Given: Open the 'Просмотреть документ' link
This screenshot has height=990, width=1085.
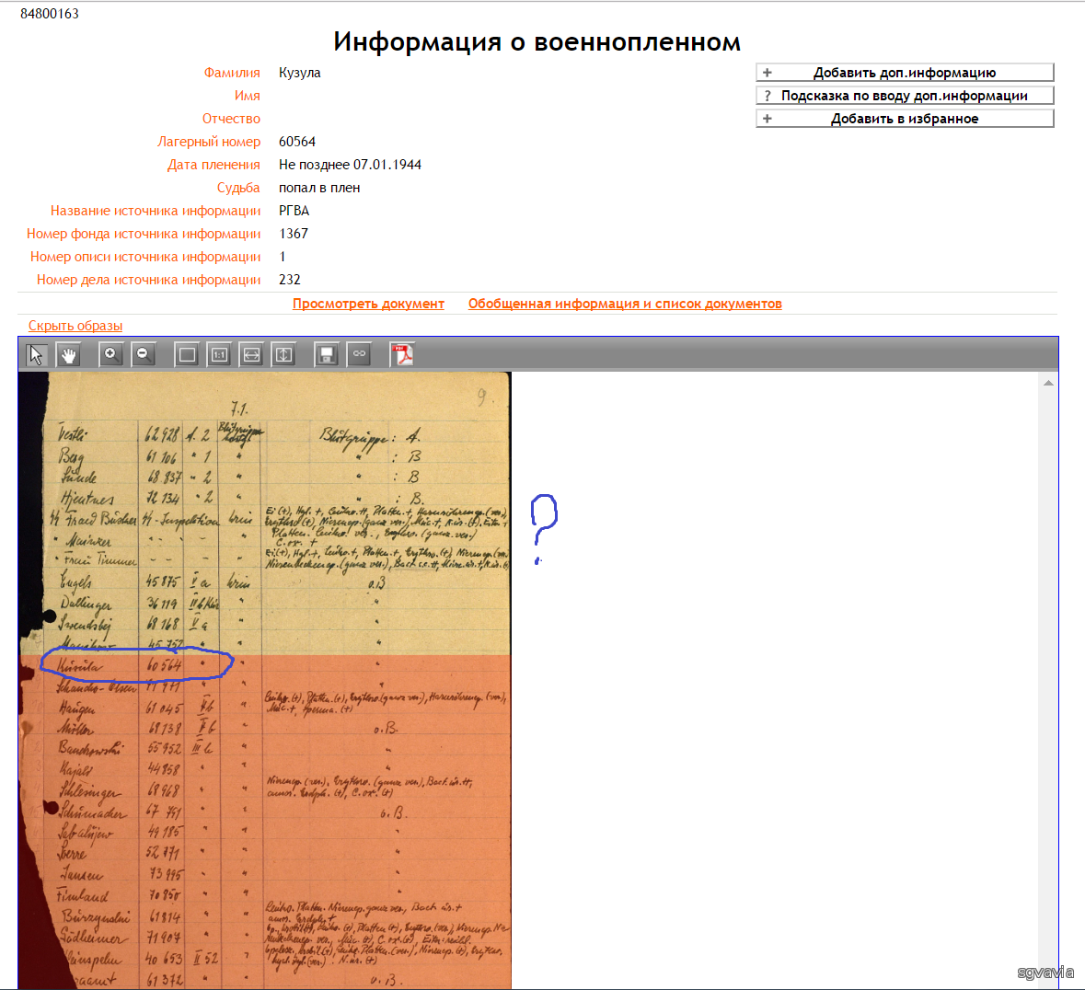Looking at the screenshot, I should [368, 304].
